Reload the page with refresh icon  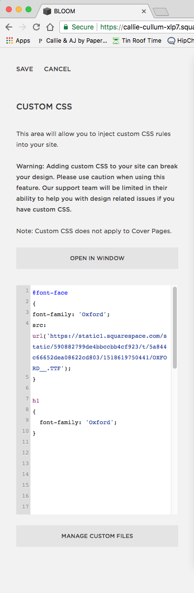36,27
